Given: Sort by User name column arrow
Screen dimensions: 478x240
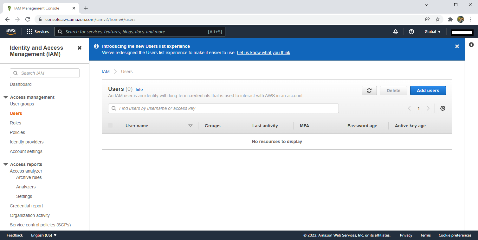Looking at the screenshot, I should (191, 126).
